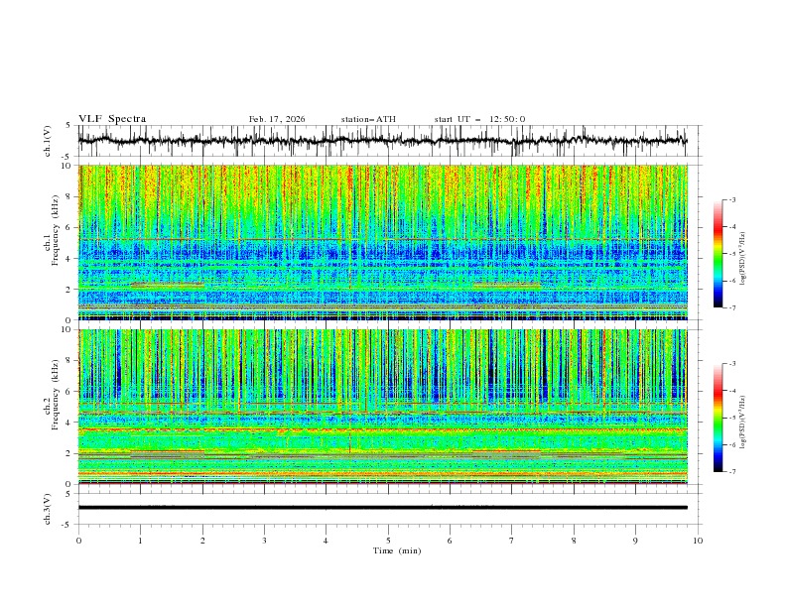Click the '-7' value on lower color bar
786x607 pixels.
pyautogui.click(x=731, y=472)
